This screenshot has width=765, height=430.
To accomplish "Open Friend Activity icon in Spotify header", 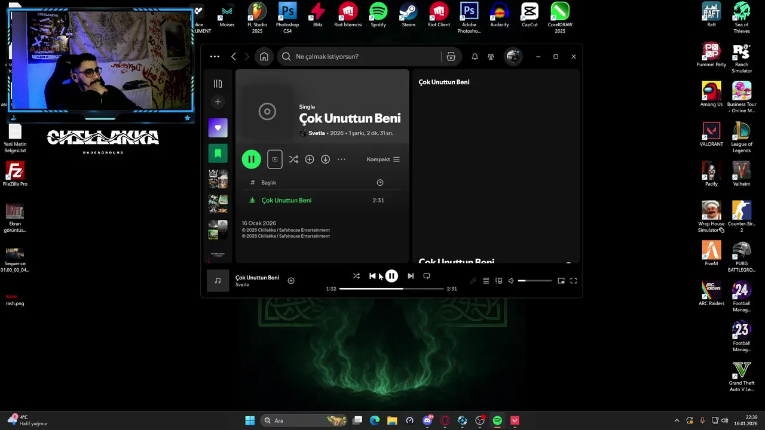I will tap(491, 57).
